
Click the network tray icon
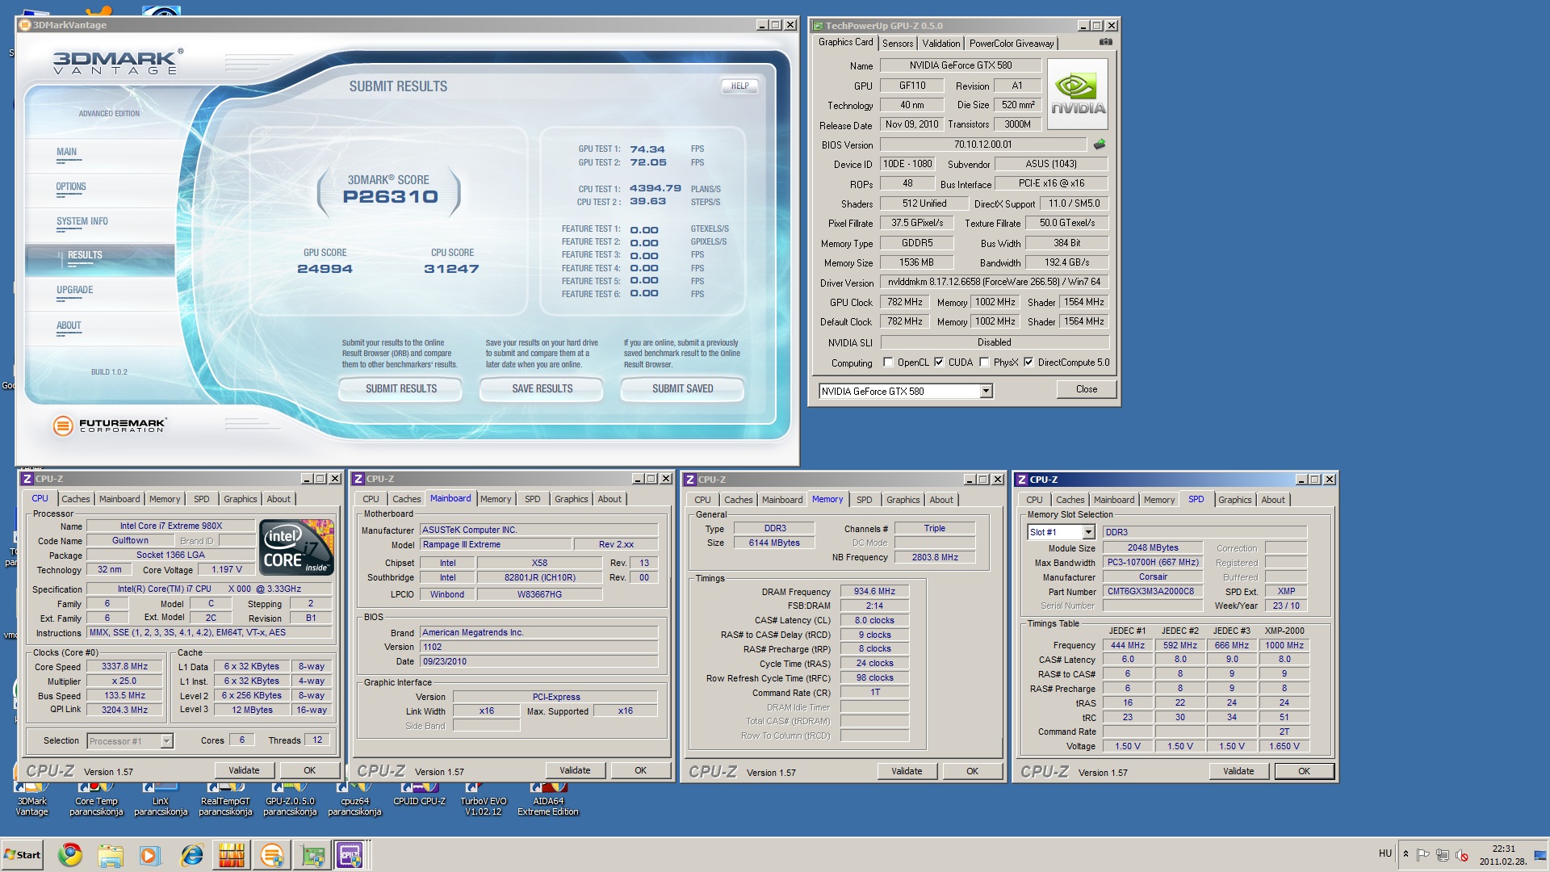[1442, 854]
